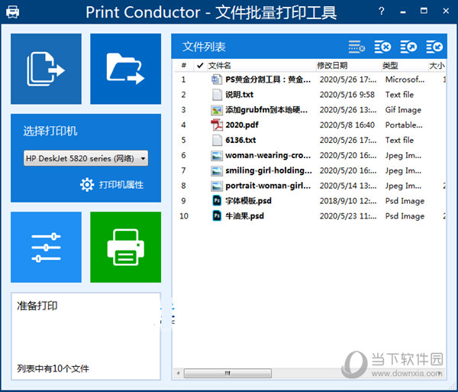The height and width of the screenshot is (392, 458).
Task: Click row number 10
Action: pyautogui.click(x=184, y=216)
